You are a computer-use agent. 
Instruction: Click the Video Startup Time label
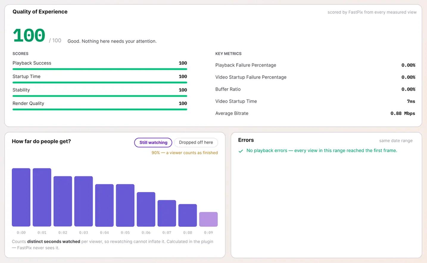(x=236, y=101)
